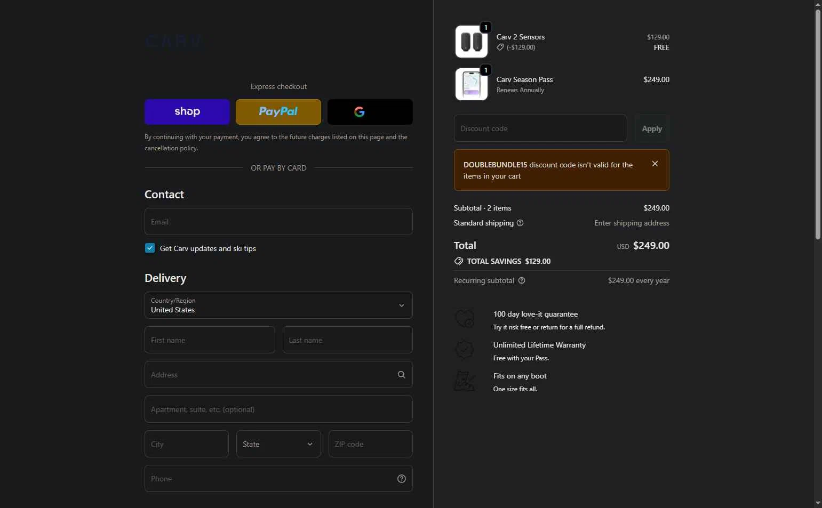Click the address search magnifier icon
Screen dimensions: 822x508
click(x=402, y=375)
